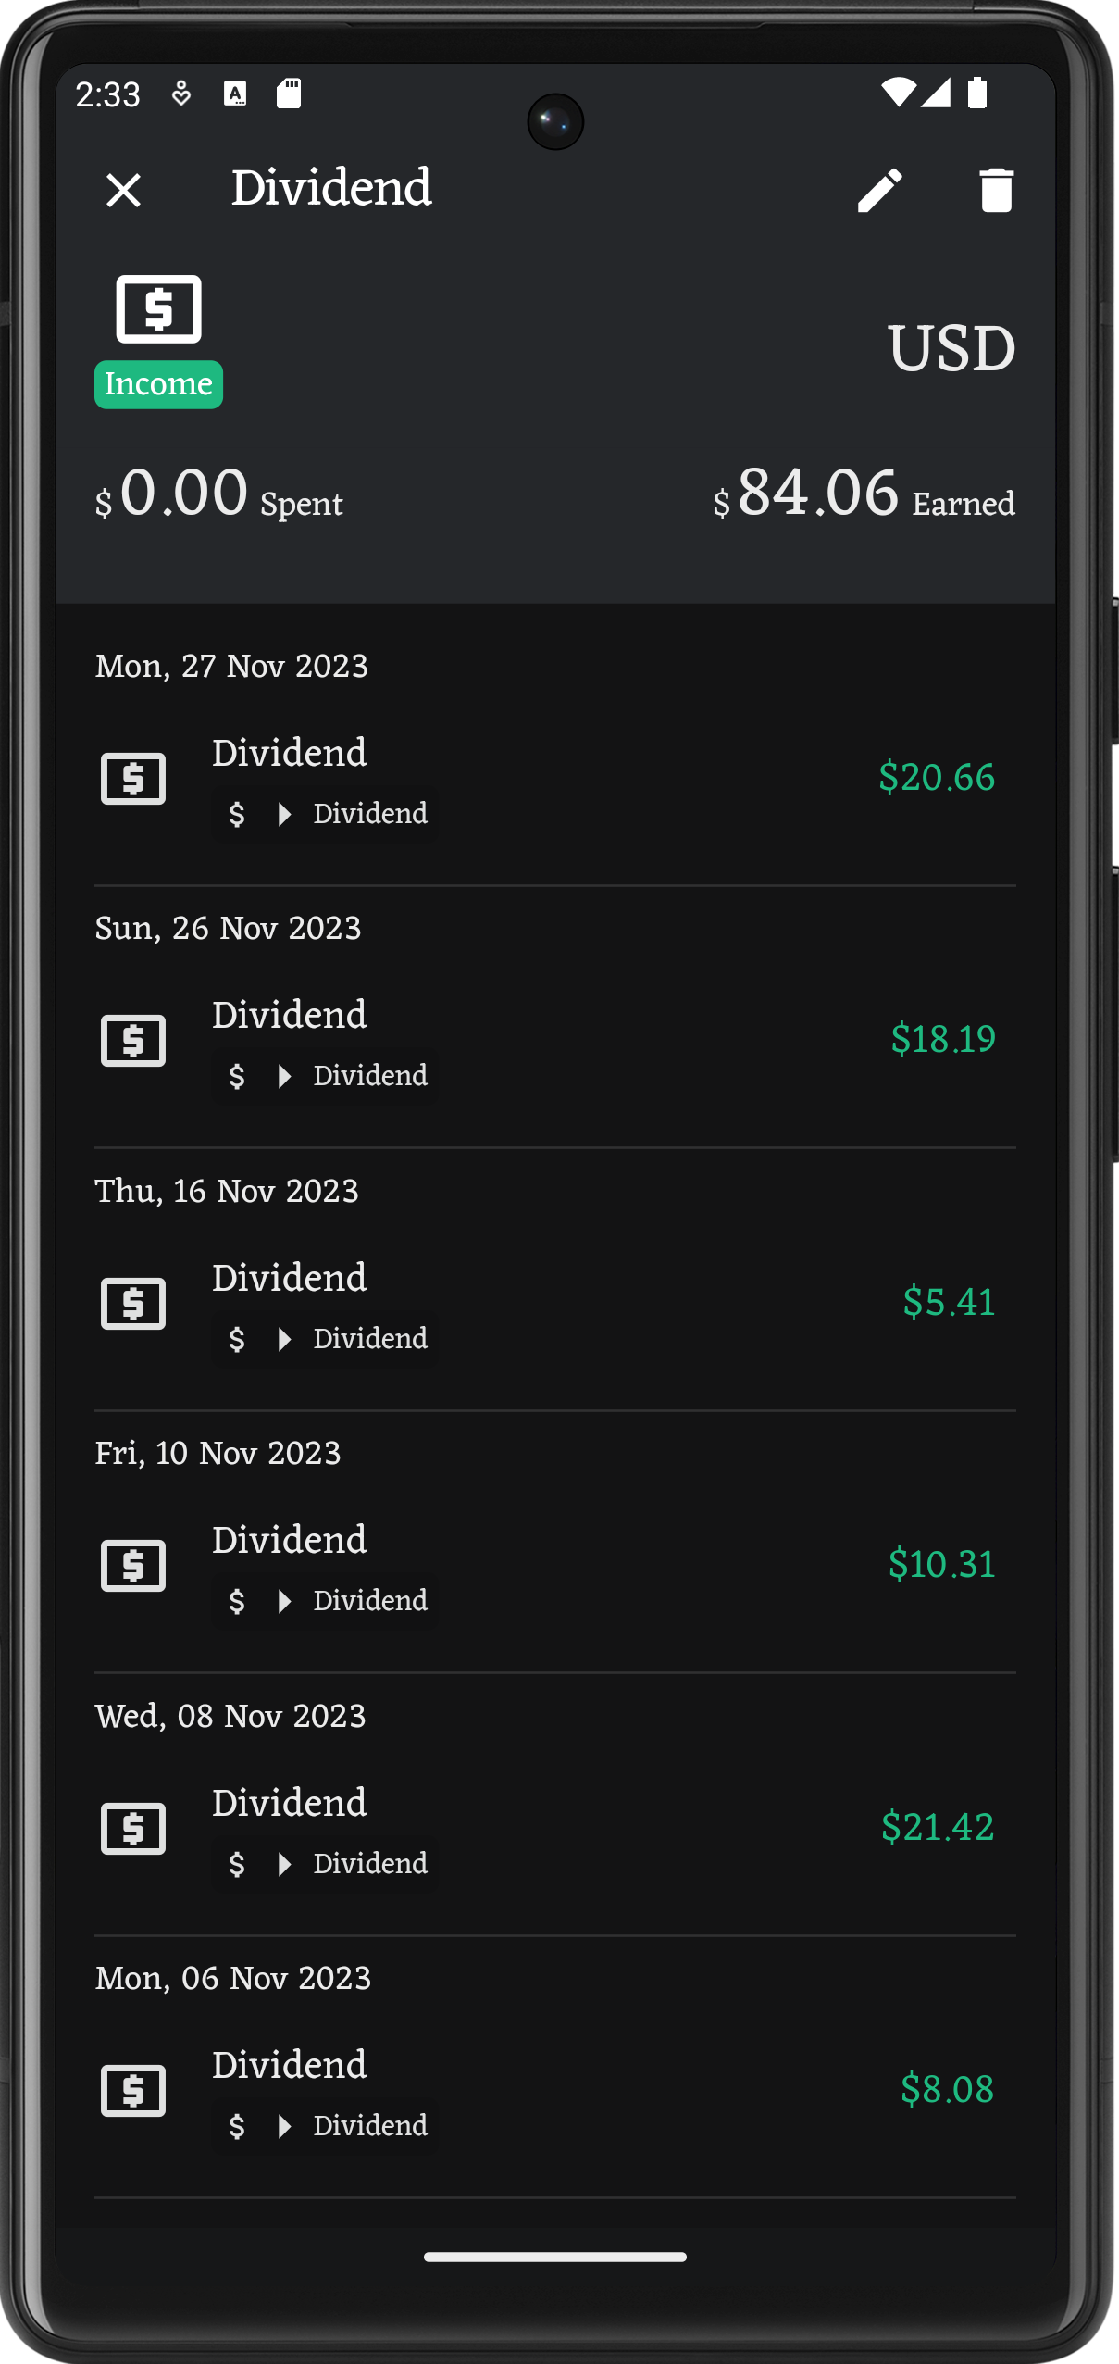
Task: Tap the money icon on the $20.66 transaction
Action: coord(133,778)
